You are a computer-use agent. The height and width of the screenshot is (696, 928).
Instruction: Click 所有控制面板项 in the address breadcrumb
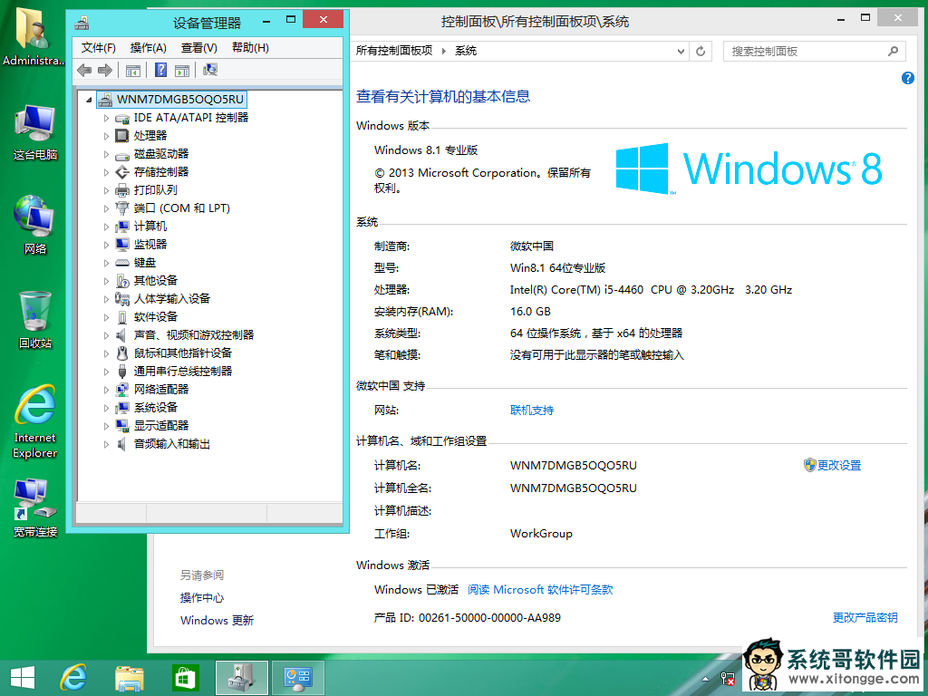coord(394,51)
